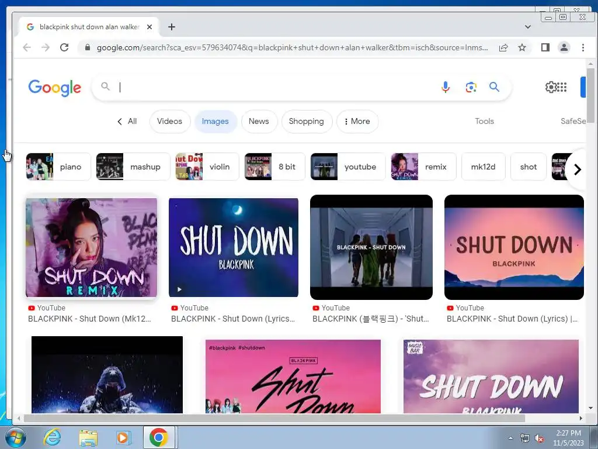Viewport: 598px width, 449px height.
Task: Filter images by violin chip
Action: [207, 167]
